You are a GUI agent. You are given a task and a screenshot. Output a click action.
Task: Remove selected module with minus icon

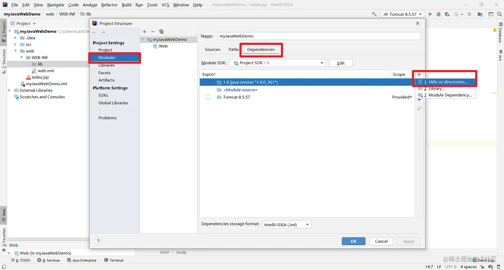pyautogui.click(x=153, y=32)
